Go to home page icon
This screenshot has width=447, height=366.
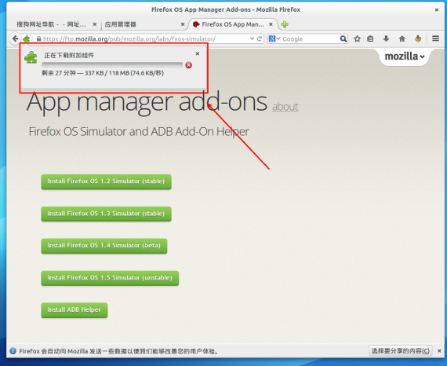coord(402,38)
